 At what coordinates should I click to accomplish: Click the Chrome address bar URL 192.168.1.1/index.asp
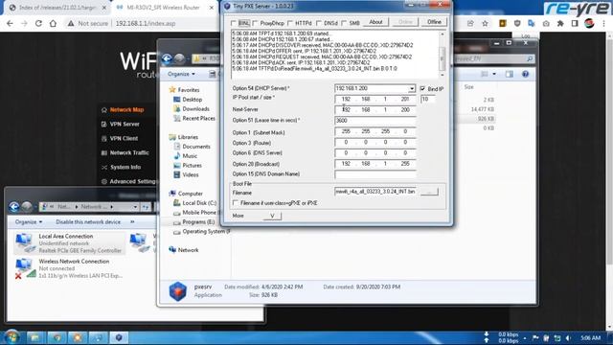(x=146, y=23)
